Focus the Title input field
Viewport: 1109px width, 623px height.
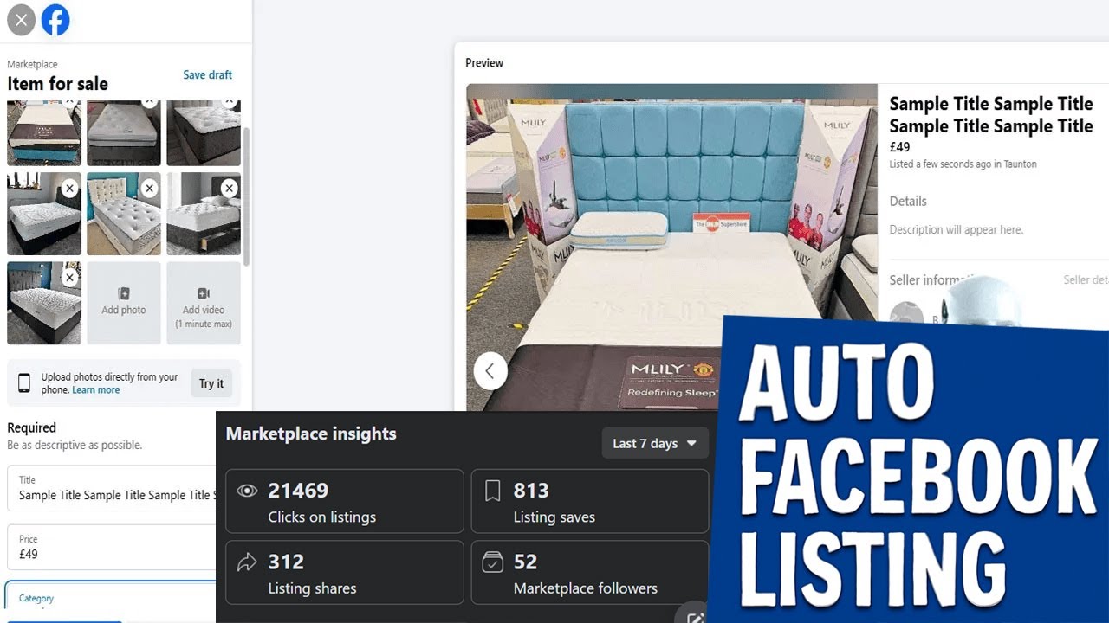113,488
